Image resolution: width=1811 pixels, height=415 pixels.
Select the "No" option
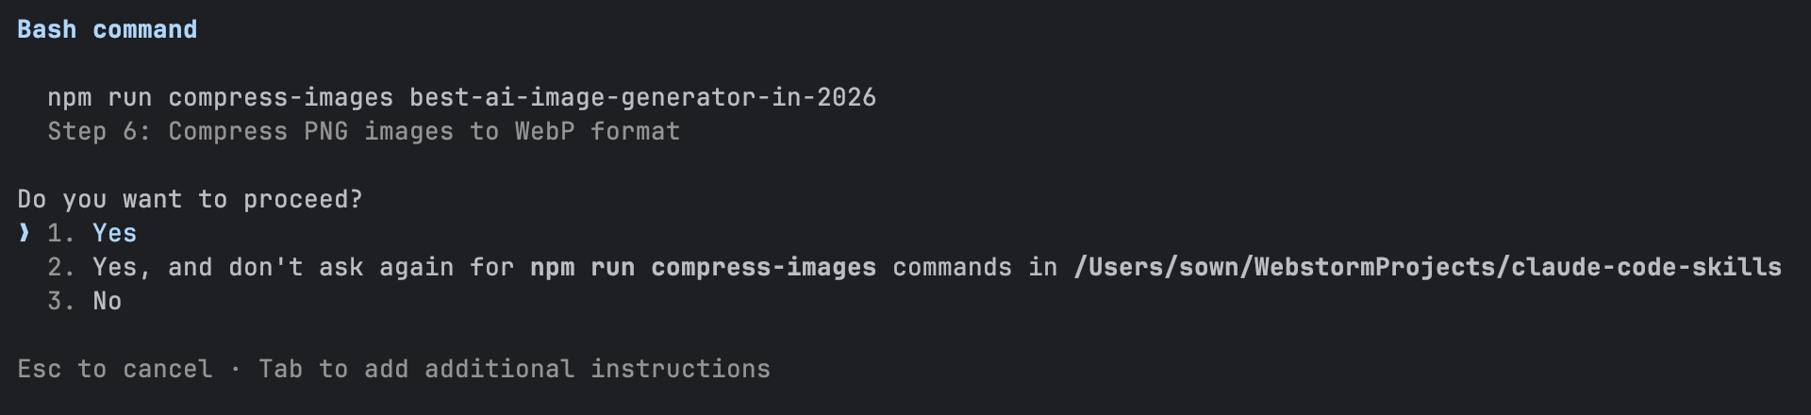point(107,302)
